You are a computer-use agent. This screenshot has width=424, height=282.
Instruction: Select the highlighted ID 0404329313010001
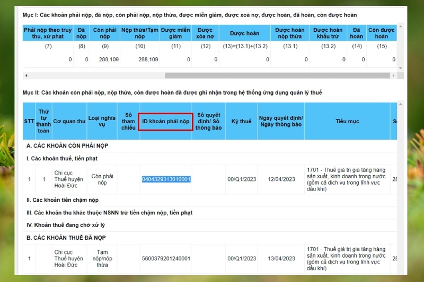[166, 179]
